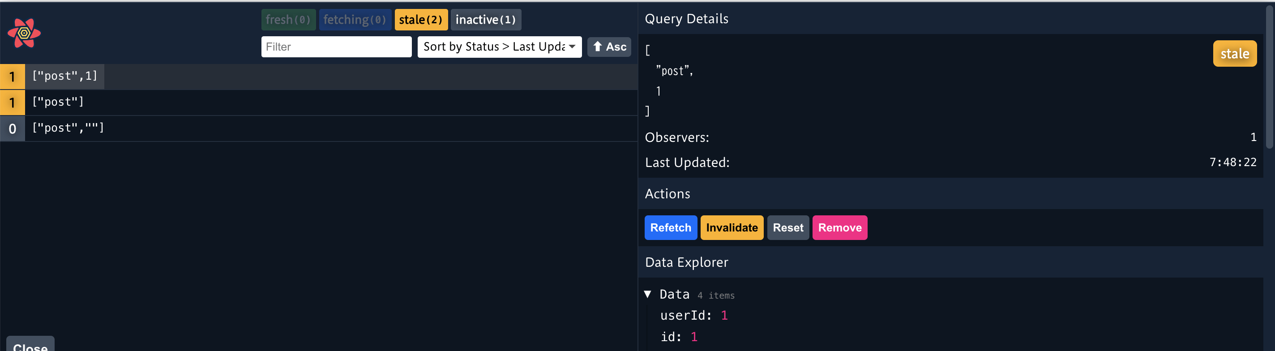
Task: Click the Invalidate action button
Action: (x=732, y=228)
